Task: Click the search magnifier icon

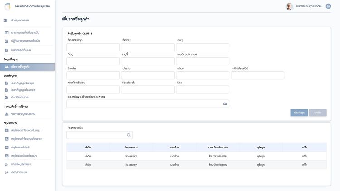Action: pyautogui.click(x=129, y=135)
